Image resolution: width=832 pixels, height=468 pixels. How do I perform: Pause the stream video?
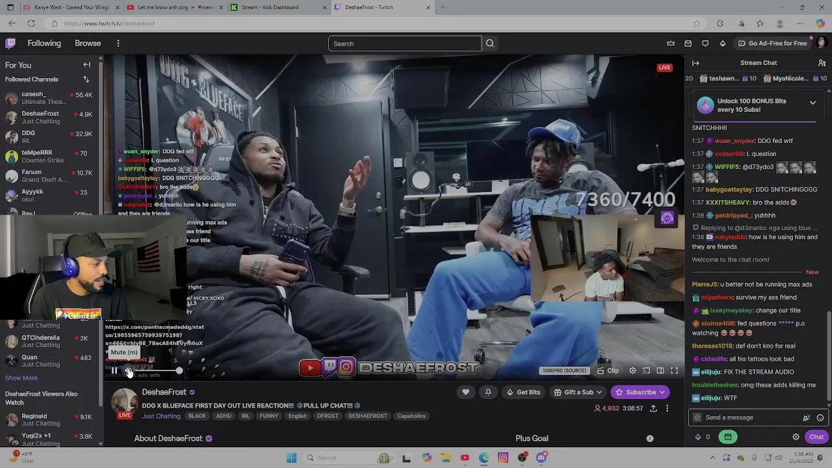114,370
